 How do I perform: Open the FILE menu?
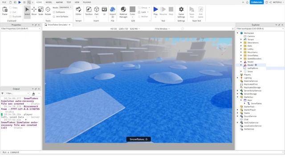tap(4, 2)
